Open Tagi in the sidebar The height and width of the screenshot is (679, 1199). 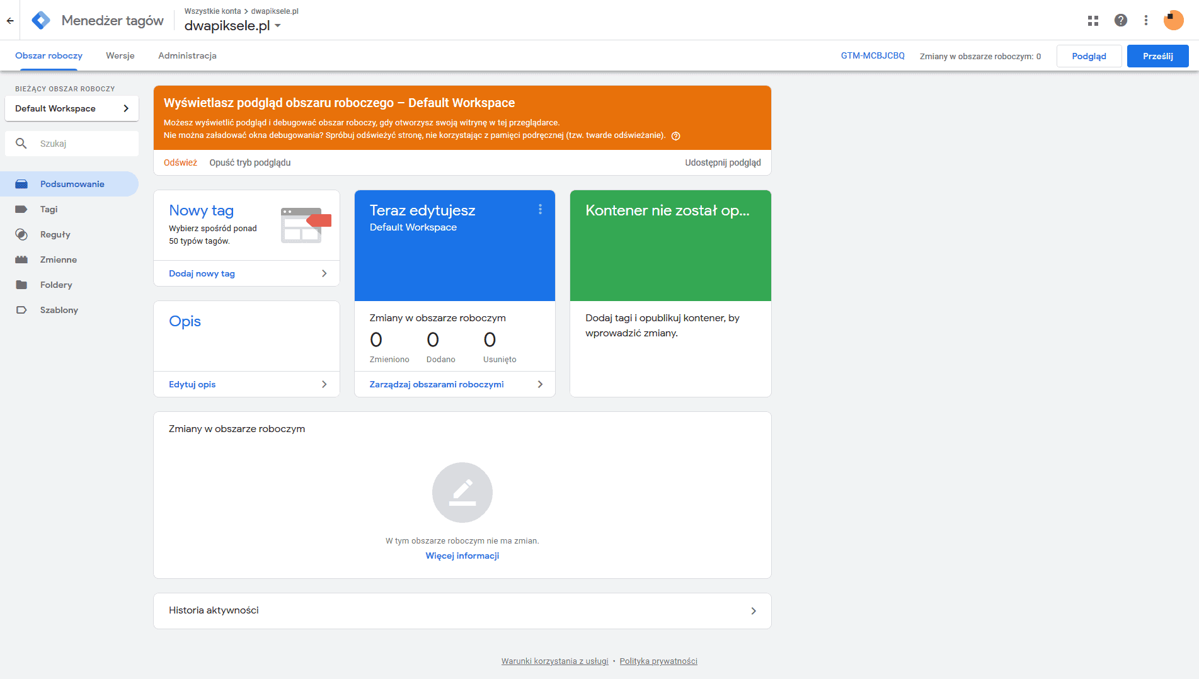(x=49, y=209)
